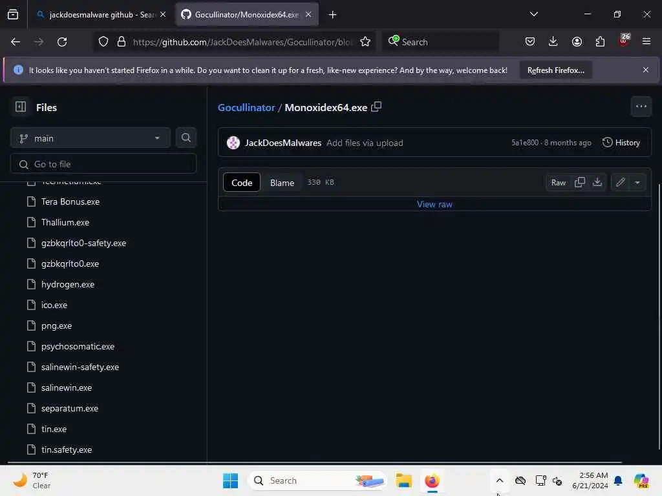Open Firefox account icon
662x496 pixels.
[577, 42]
